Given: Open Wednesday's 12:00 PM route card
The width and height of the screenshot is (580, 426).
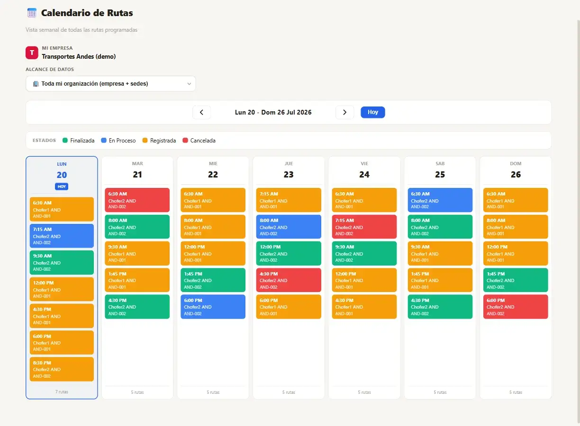Looking at the screenshot, I should tap(213, 253).
